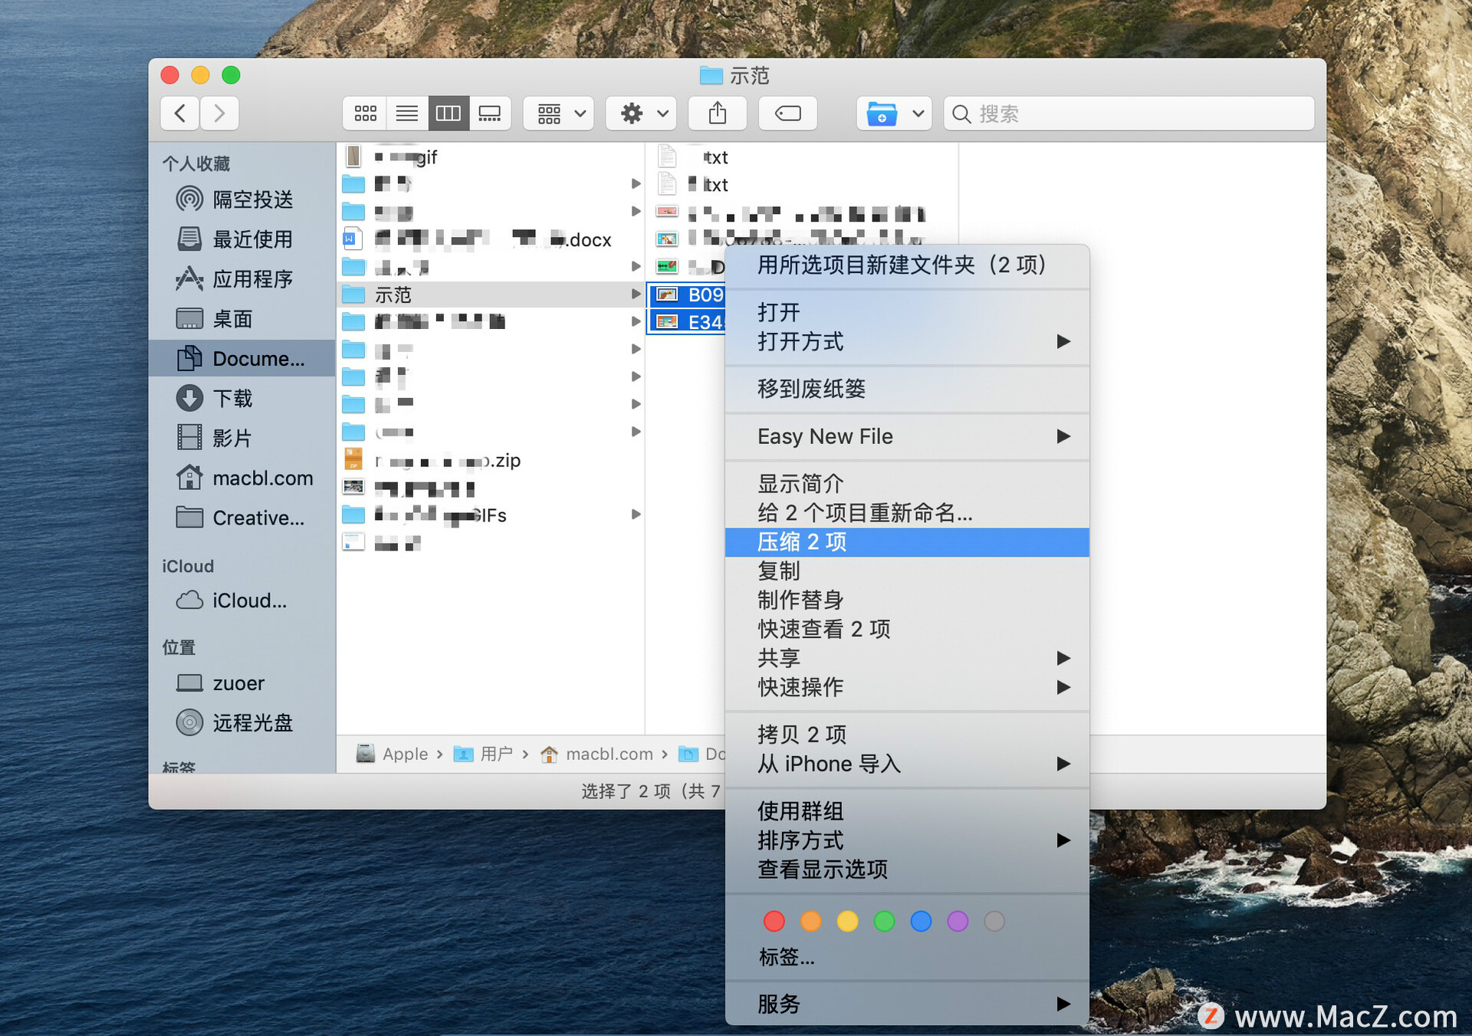Open the gear action menu
Screen dimensions: 1472x1036
point(642,113)
